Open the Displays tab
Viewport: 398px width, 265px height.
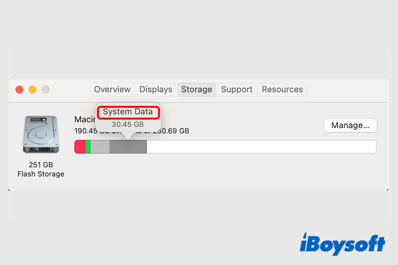tap(156, 89)
